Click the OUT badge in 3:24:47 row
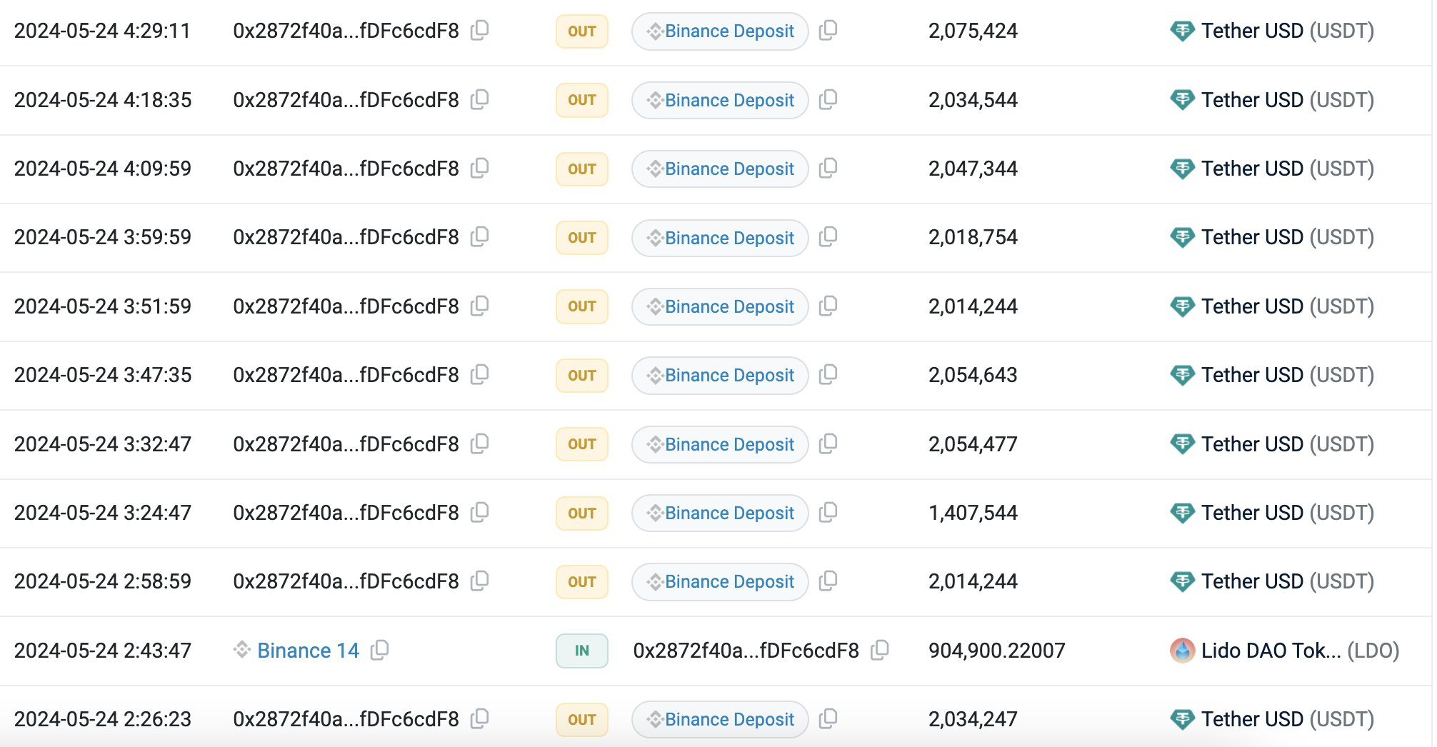The height and width of the screenshot is (747, 1437). click(x=582, y=513)
